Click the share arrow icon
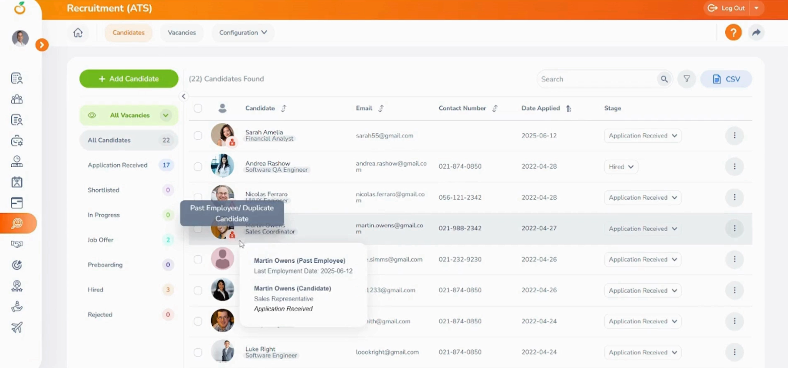The height and width of the screenshot is (368, 788). pyautogui.click(x=756, y=33)
